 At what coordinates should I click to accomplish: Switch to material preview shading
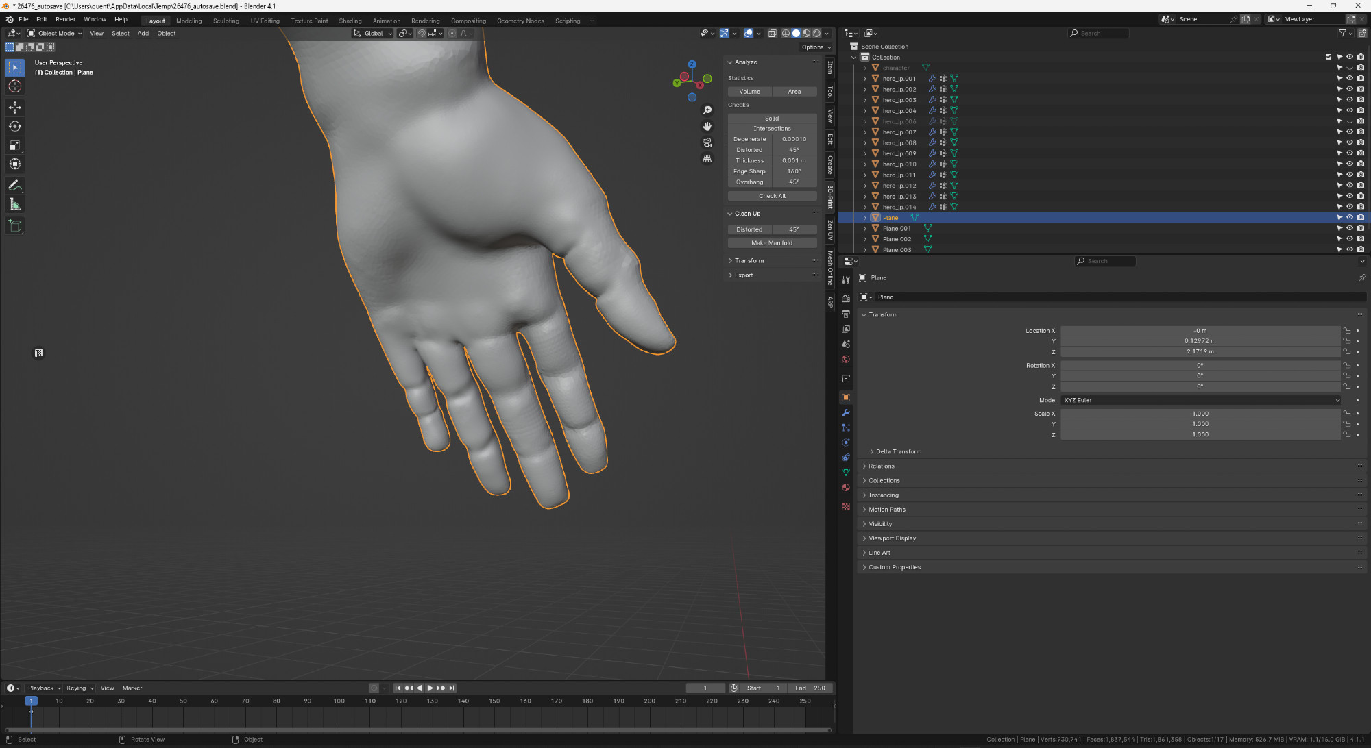pos(806,33)
